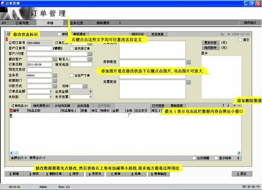This screenshot has width=262, height=190.
Task: Check the 出货提醒 checkbox
Action: [194, 158]
